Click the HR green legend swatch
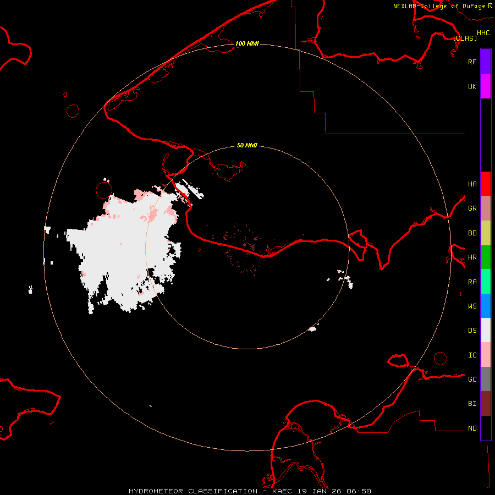This screenshot has height=495, width=495. 486,257
